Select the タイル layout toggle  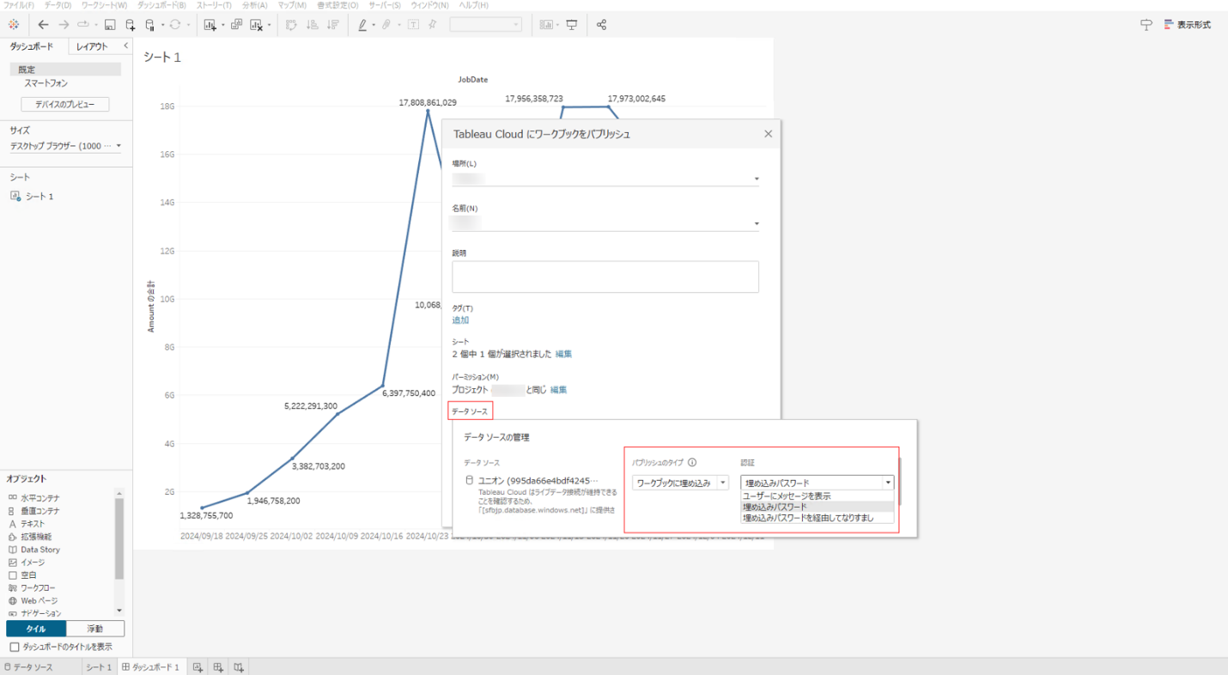[x=36, y=629]
